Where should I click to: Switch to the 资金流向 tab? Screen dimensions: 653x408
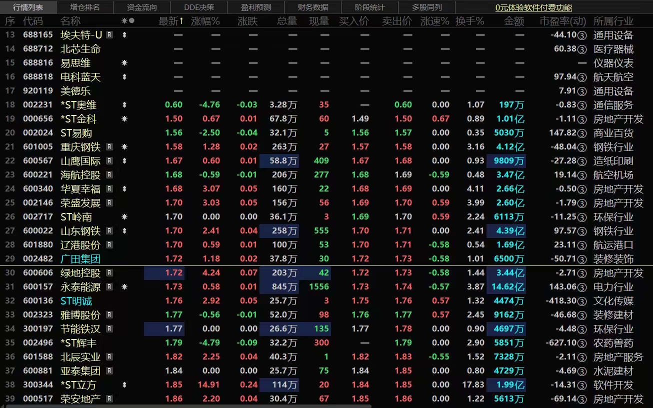(142, 7)
